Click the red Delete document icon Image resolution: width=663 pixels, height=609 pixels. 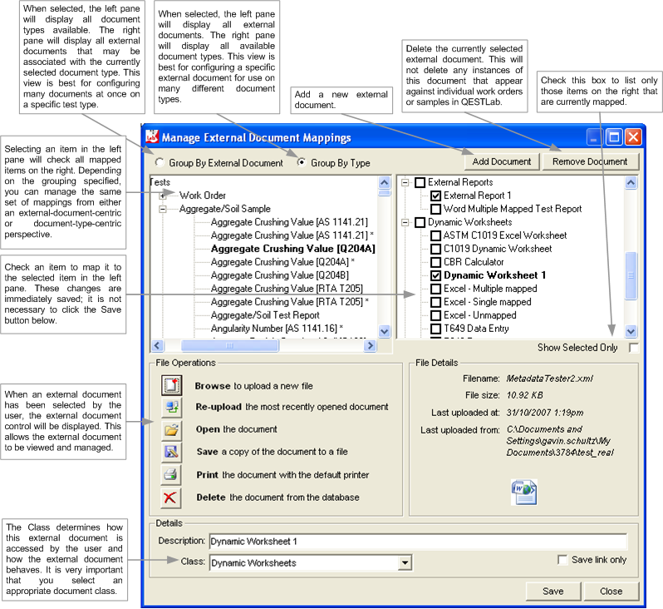pos(171,498)
